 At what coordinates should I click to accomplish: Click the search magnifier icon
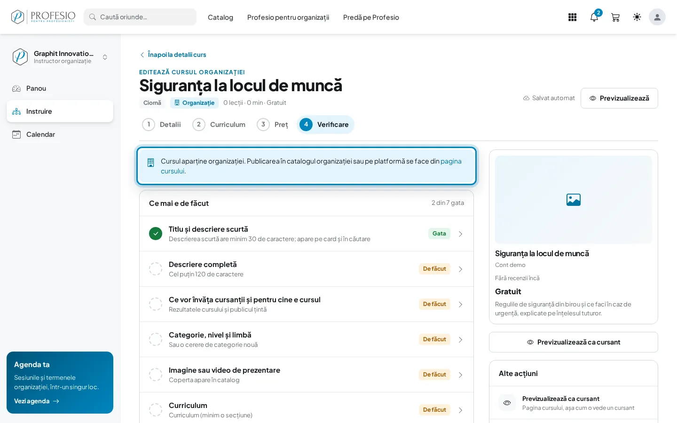click(93, 17)
